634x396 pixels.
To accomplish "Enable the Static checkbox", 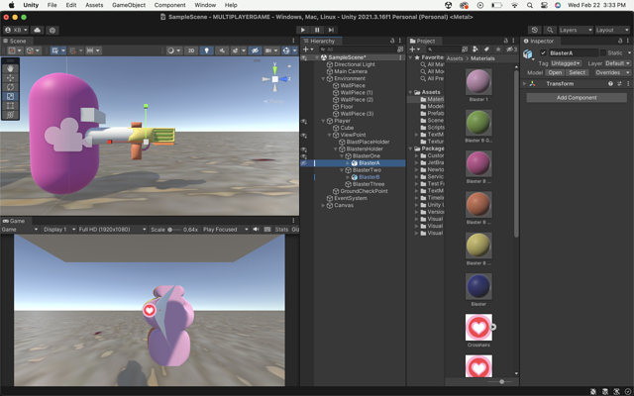I will tap(603, 52).
